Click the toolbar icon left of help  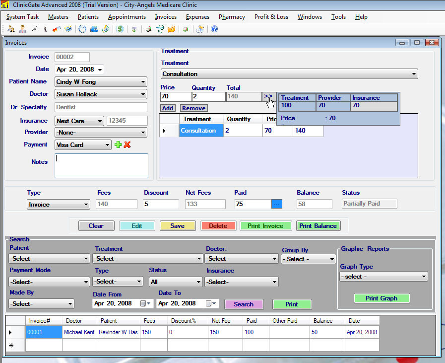(200, 29)
